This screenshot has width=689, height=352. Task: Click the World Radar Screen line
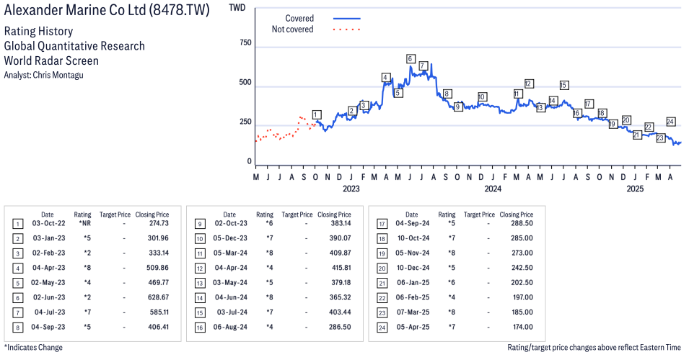point(51,60)
